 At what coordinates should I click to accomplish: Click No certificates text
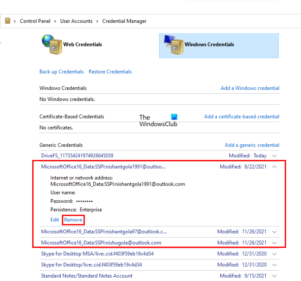click(56, 128)
